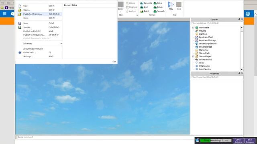Screen dimensions: 257x144
Task: Click Explorer scrollbar down arrow
Action: (242, 70)
